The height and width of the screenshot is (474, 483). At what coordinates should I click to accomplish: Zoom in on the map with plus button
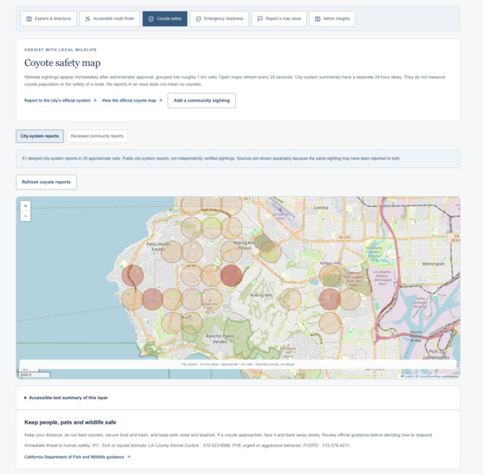(x=26, y=205)
